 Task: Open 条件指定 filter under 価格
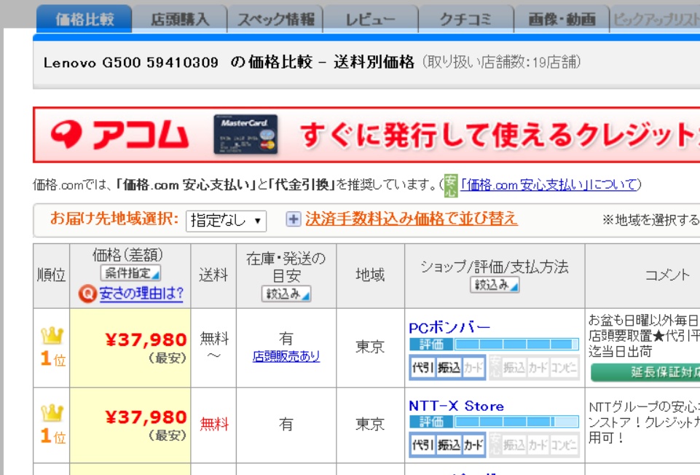(130, 272)
